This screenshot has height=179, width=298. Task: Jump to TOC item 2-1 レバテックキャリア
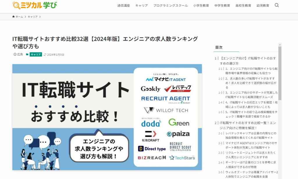click(251, 136)
